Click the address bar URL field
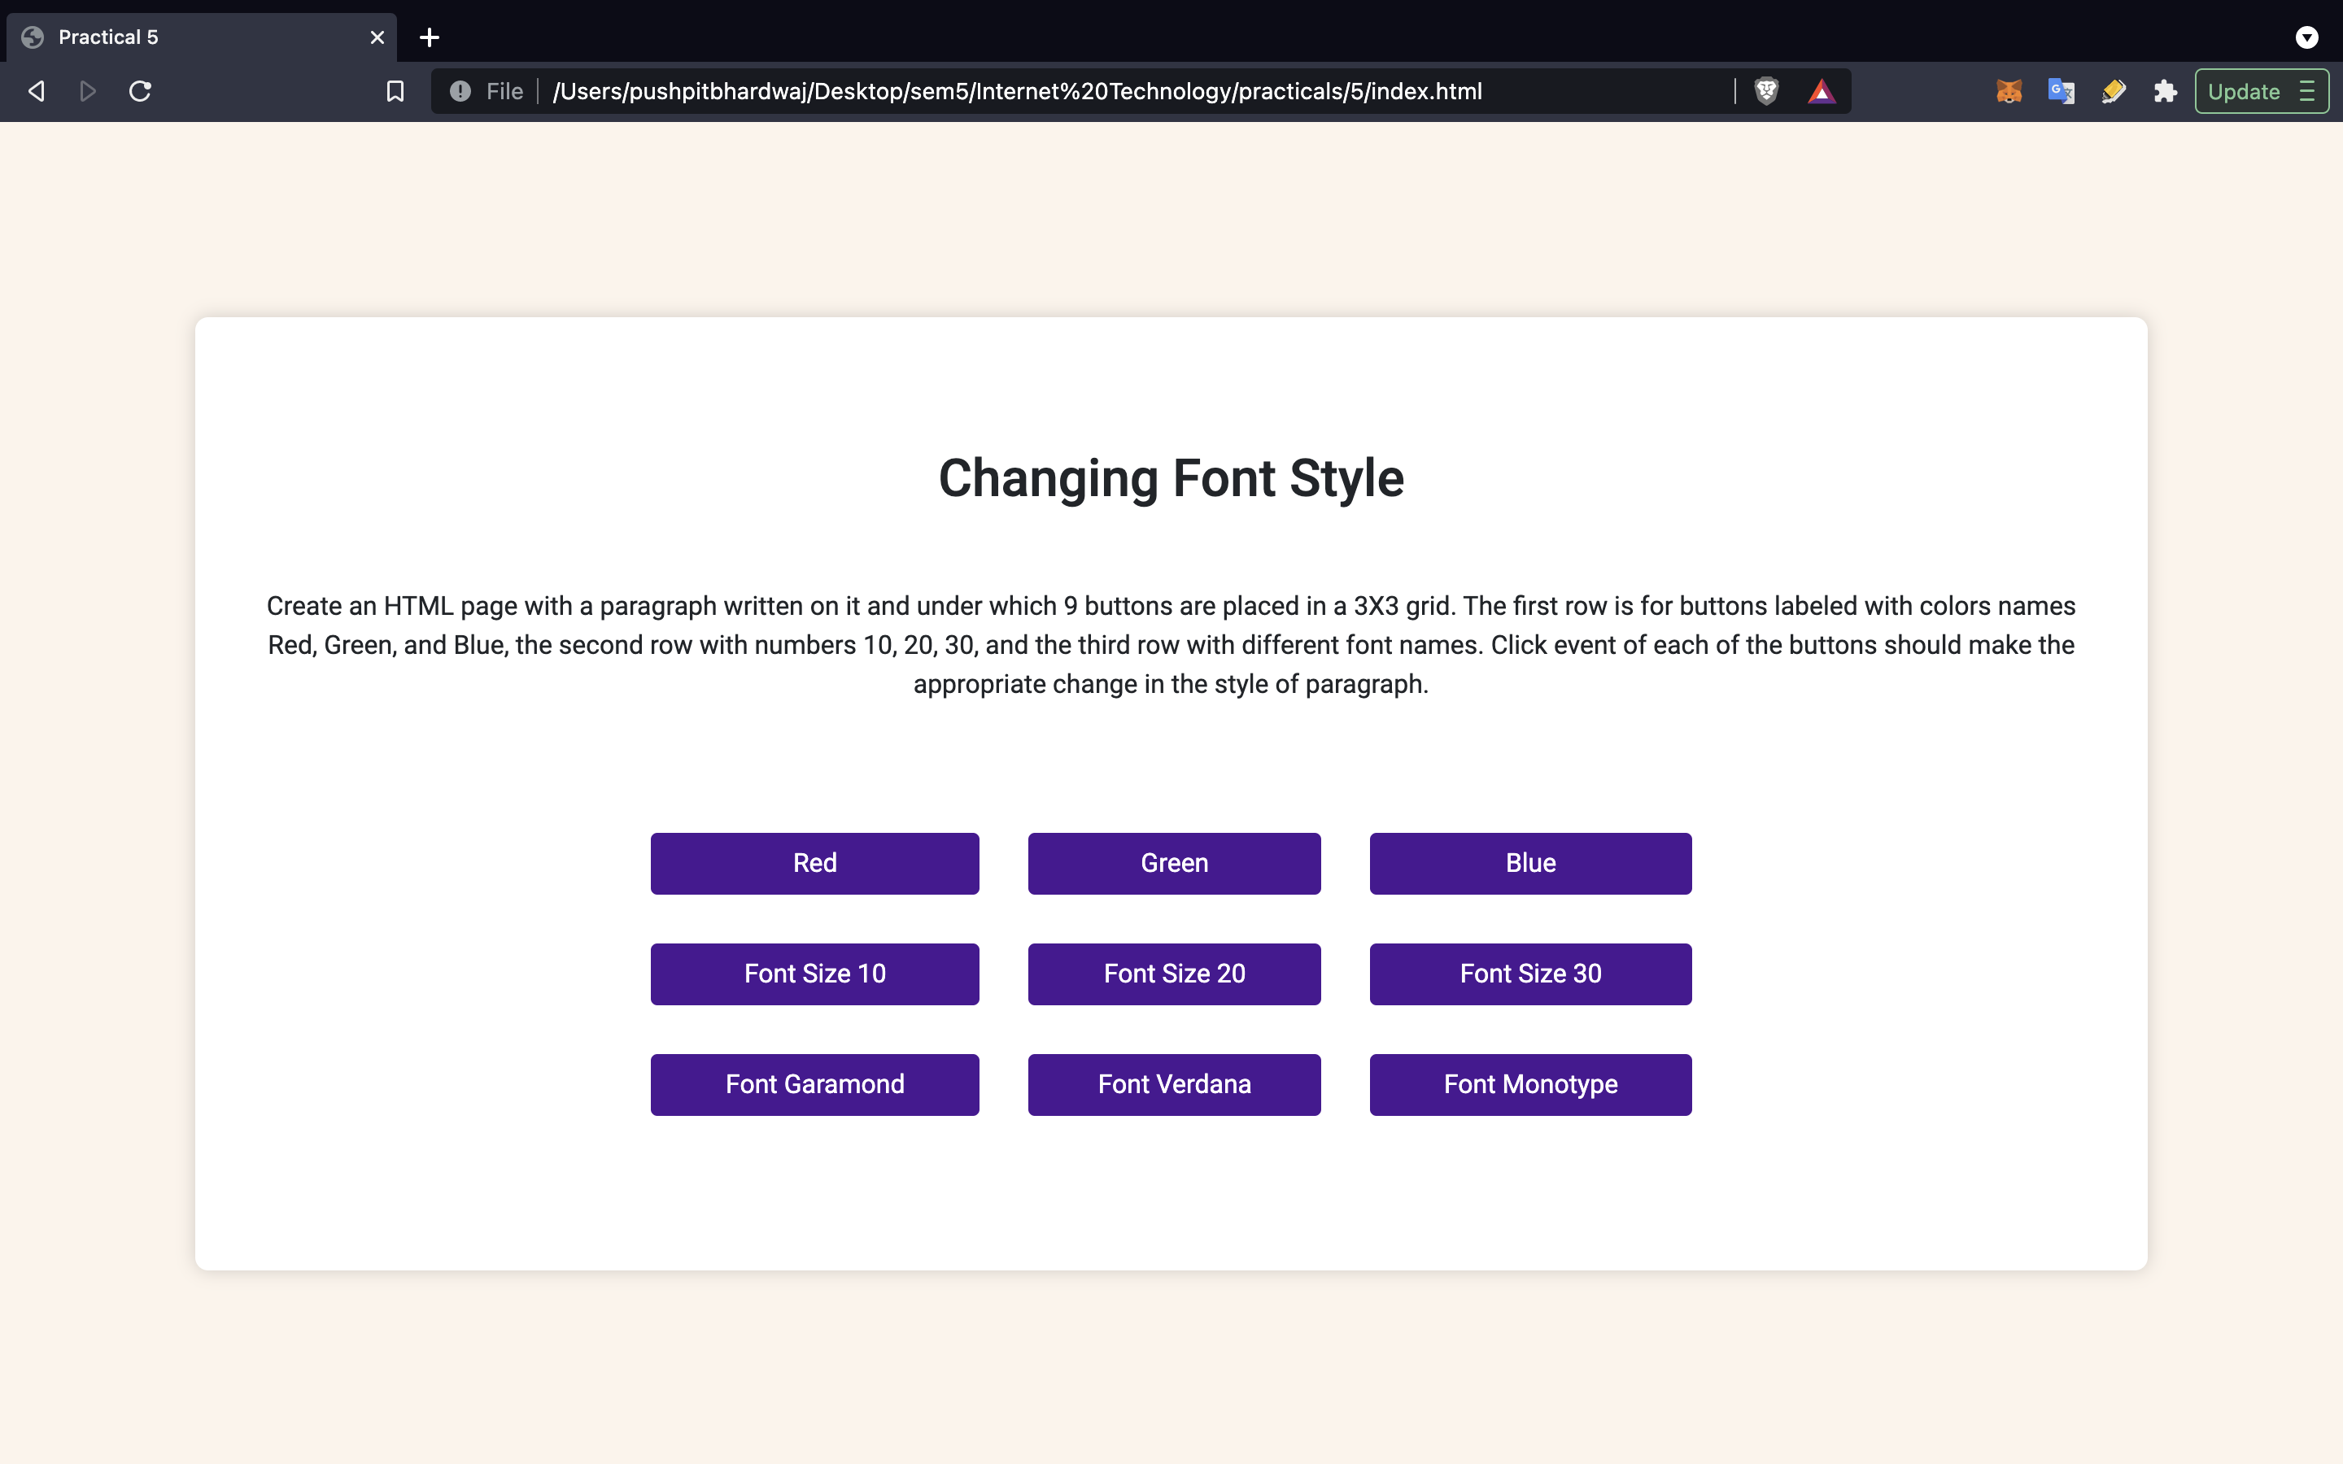The height and width of the screenshot is (1464, 2343). [x=1017, y=91]
